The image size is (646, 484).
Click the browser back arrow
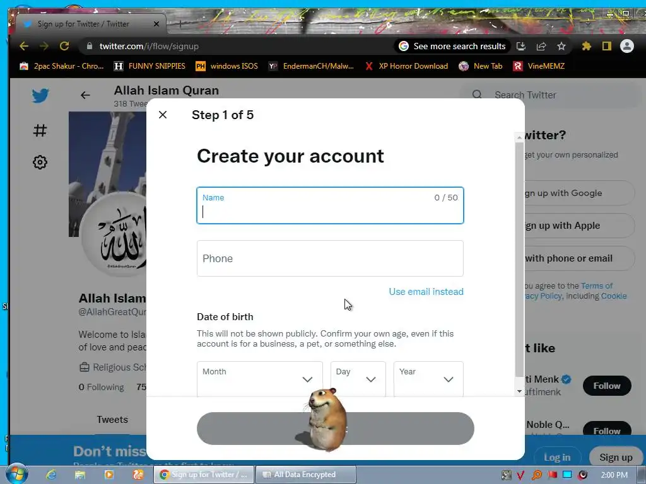tap(24, 46)
